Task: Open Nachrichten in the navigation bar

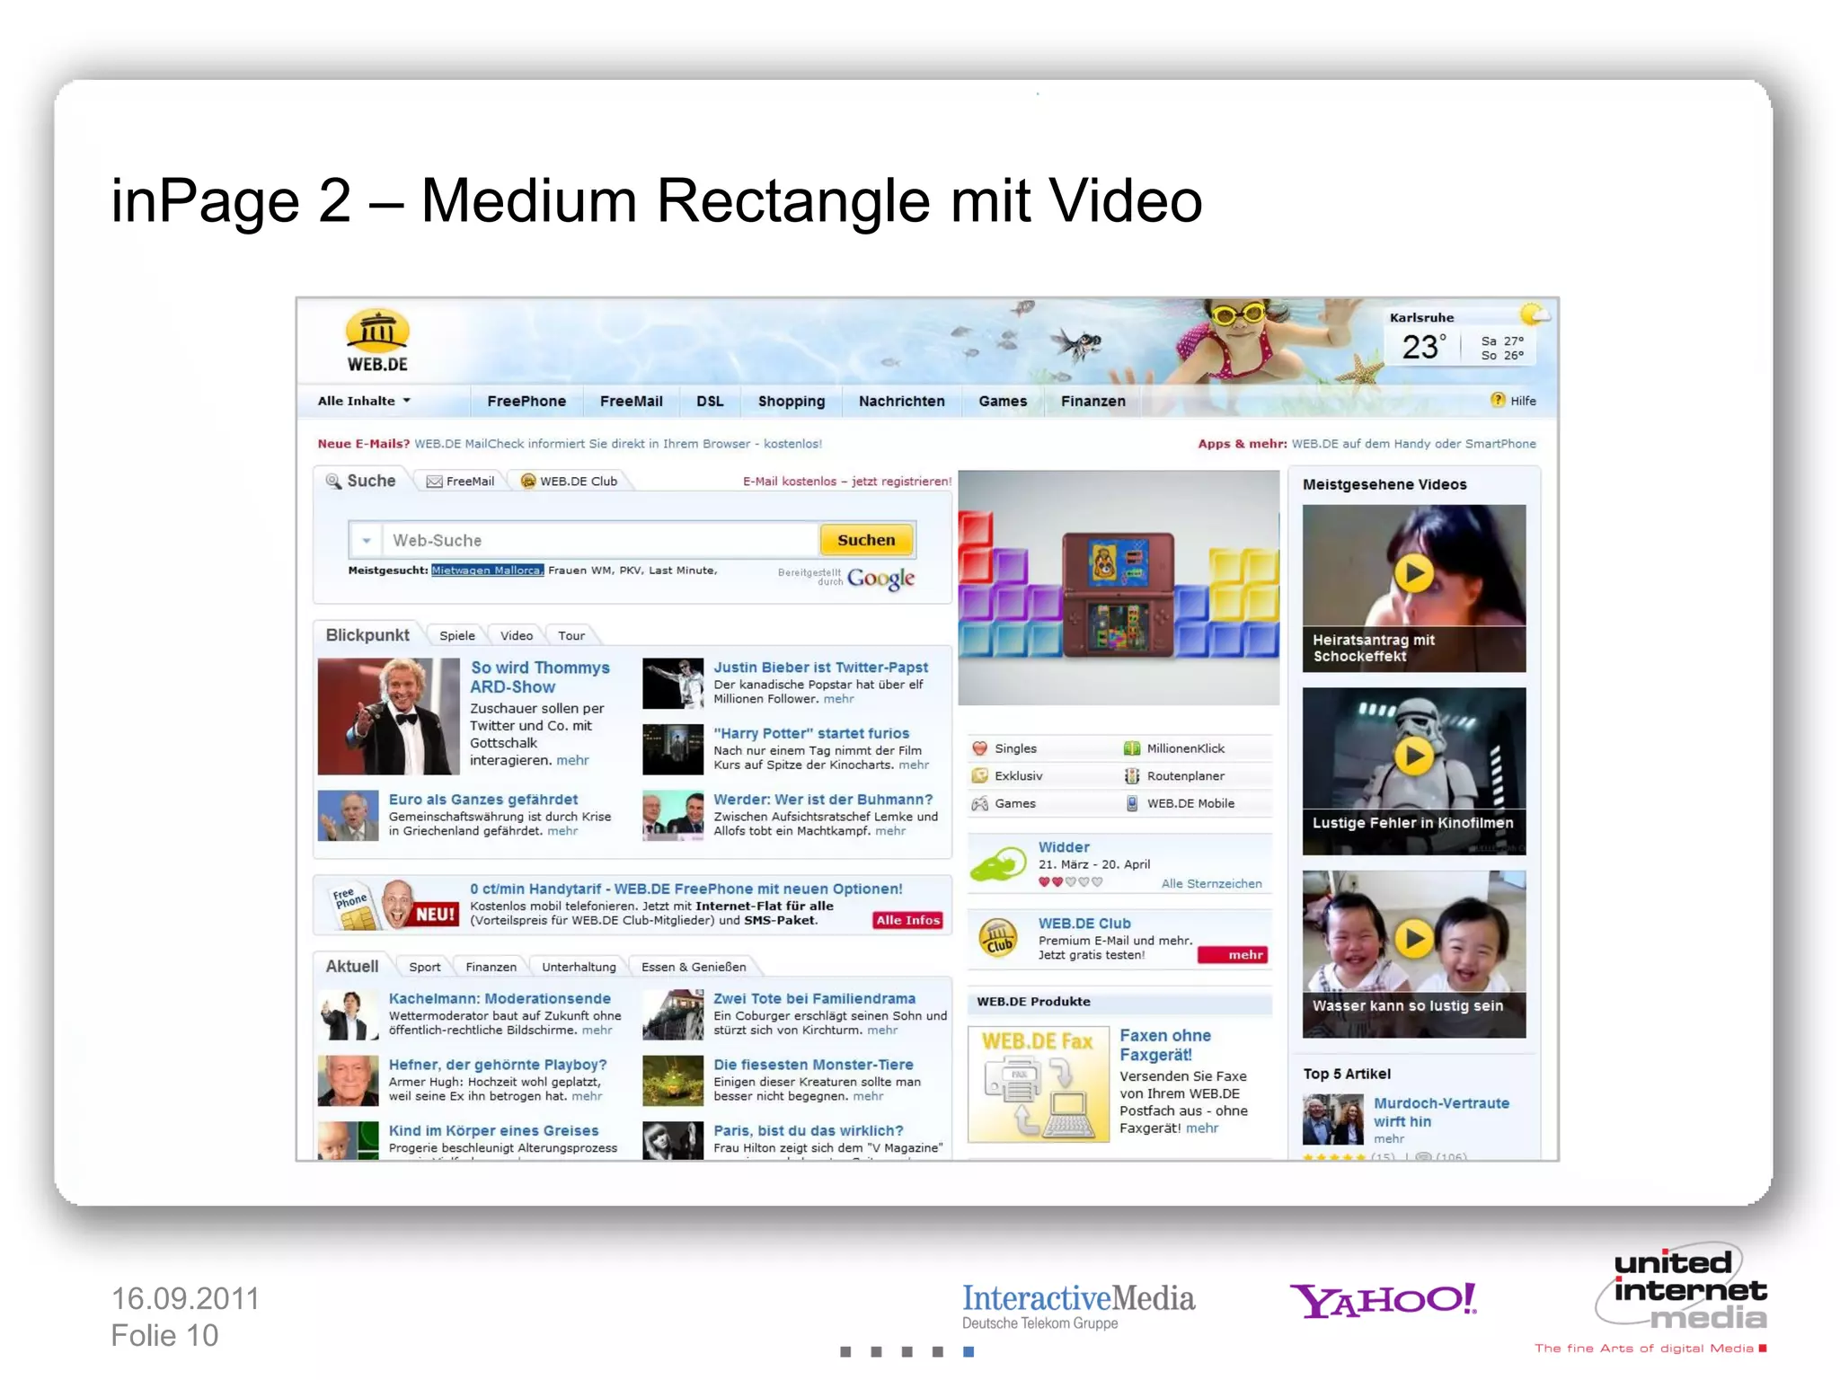Action: 901,401
